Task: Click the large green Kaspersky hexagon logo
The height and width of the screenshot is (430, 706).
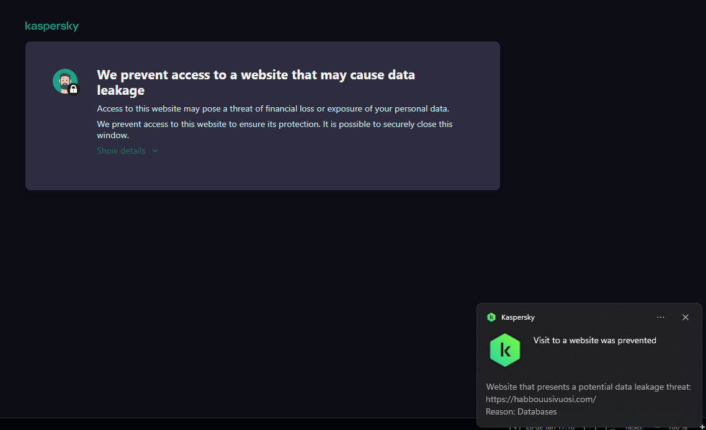Action: coord(505,350)
